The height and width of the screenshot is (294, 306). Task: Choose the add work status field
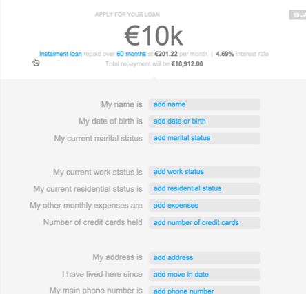click(x=204, y=172)
